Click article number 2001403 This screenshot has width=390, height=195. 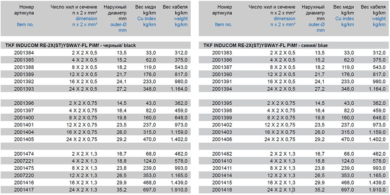222,132
